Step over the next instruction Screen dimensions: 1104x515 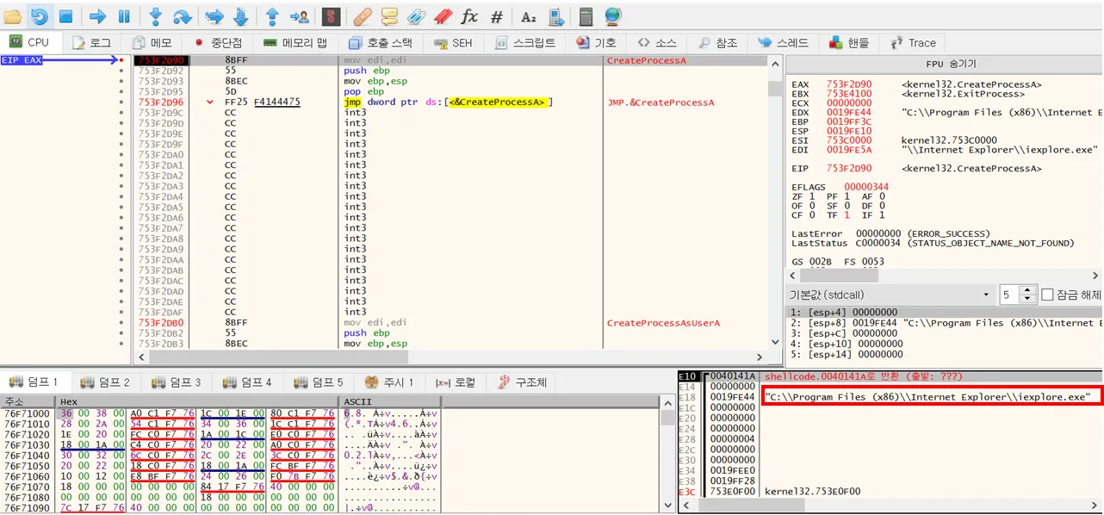pyautogui.click(x=183, y=16)
